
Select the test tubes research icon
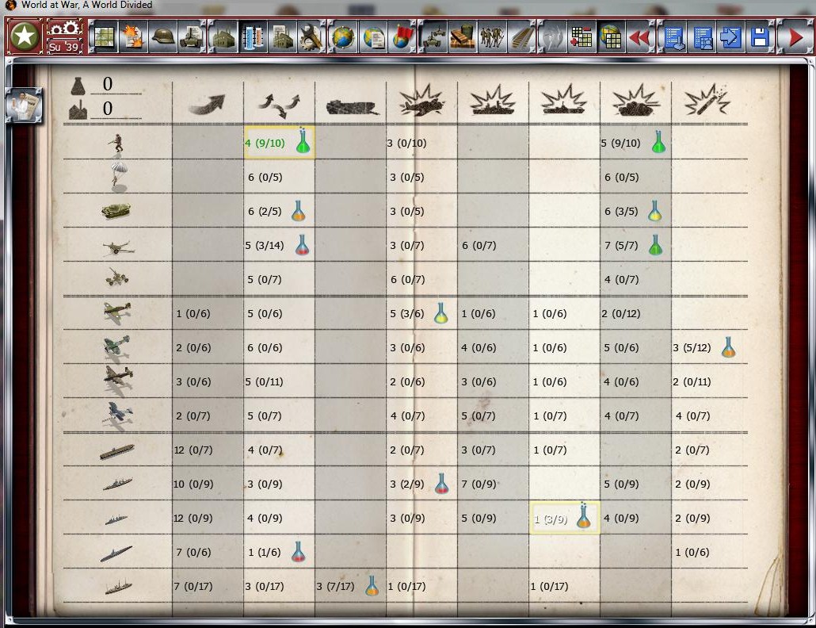pos(253,37)
